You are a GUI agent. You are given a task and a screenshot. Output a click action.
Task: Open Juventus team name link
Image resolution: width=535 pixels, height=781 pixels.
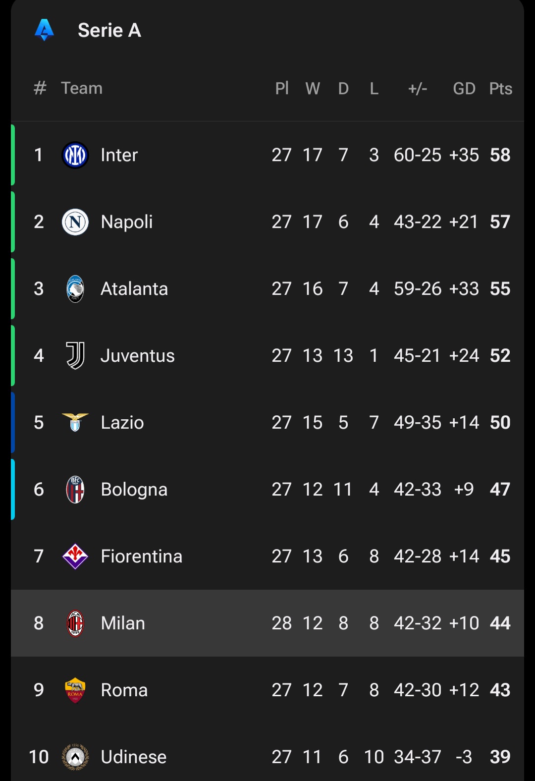(x=138, y=356)
